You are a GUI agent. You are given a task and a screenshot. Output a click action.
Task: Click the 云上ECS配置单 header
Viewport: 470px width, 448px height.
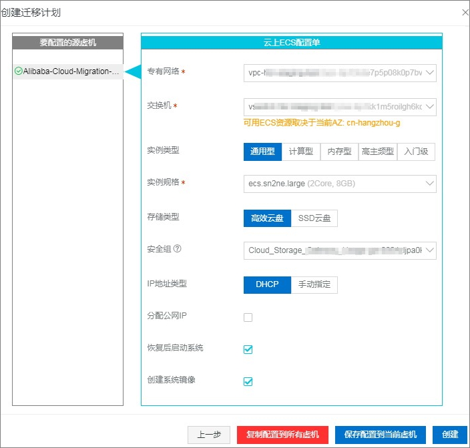(292, 42)
